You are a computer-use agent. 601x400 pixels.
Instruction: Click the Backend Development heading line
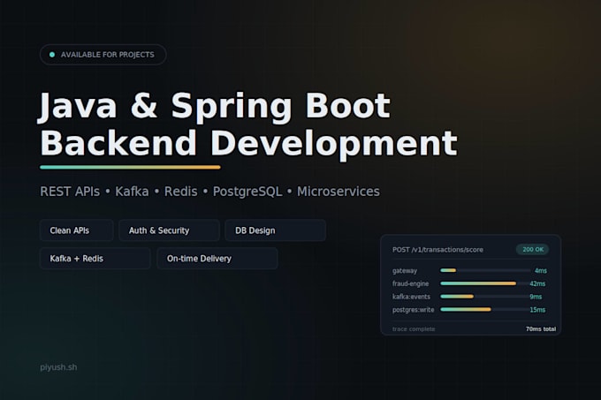pyautogui.click(x=248, y=143)
